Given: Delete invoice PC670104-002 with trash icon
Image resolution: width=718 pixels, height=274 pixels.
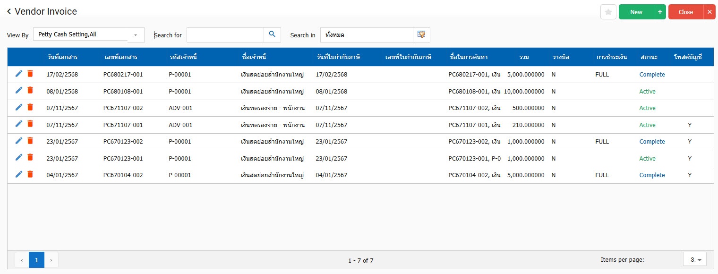Looking at the screenshot, I should (30, 174).
